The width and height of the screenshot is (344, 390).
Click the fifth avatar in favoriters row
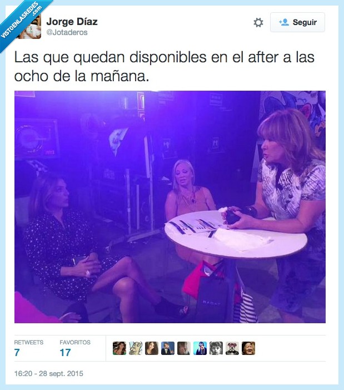tap(184, 348)
